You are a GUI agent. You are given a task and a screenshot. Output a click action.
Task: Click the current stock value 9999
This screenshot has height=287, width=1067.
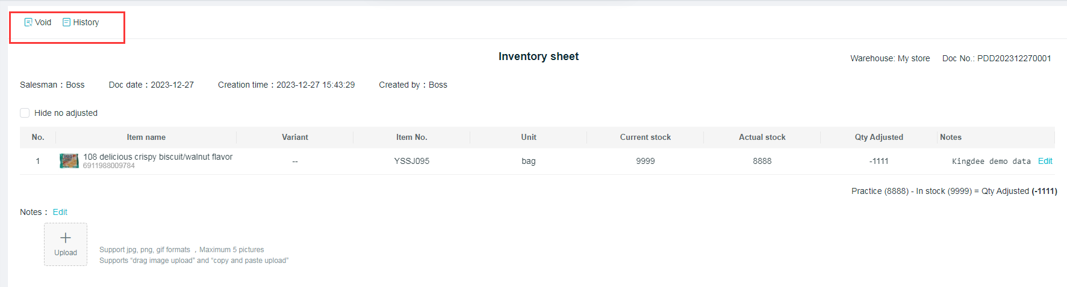645,161
